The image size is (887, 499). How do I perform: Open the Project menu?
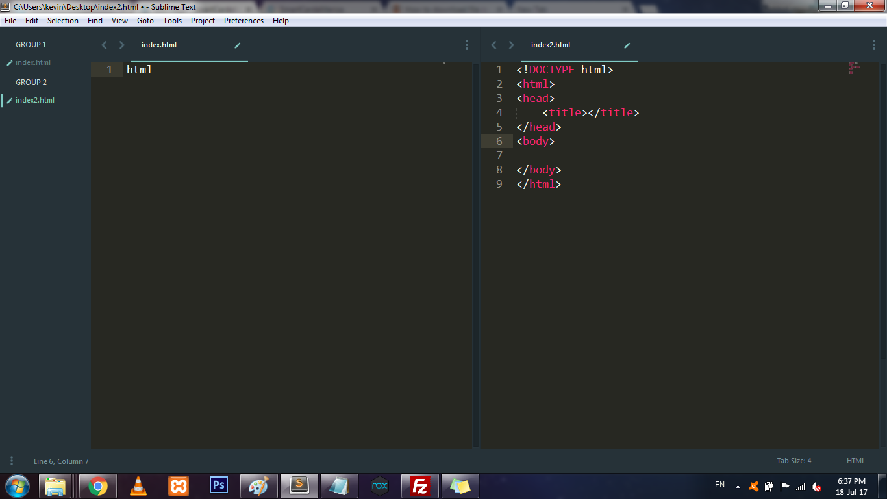coord(203,21)
